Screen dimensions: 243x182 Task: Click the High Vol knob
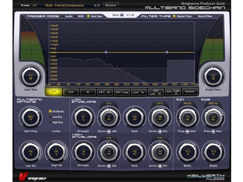(x=56, y=153)
